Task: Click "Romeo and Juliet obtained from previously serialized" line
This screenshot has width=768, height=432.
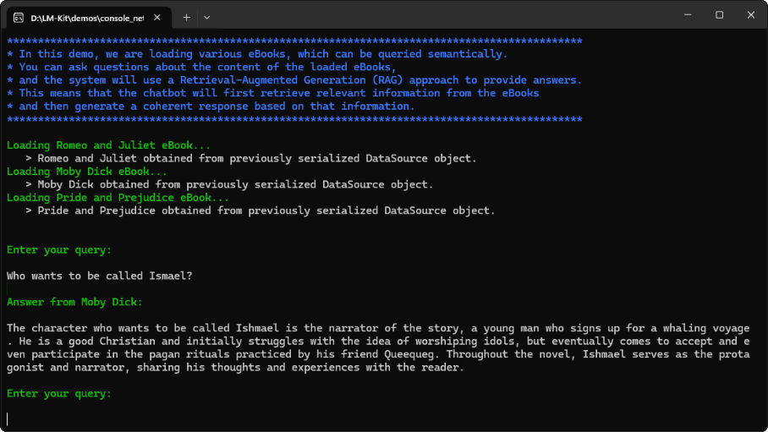Action: pos(250,159)
